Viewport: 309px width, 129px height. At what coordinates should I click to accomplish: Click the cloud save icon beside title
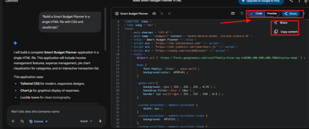pyautogui.click(x=154, y=14)
